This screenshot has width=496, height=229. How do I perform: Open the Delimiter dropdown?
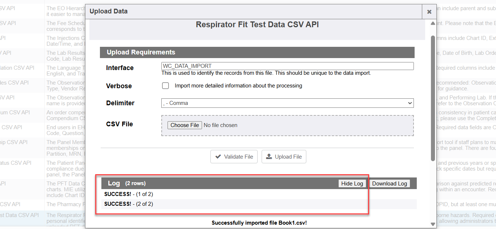[287, 103]
